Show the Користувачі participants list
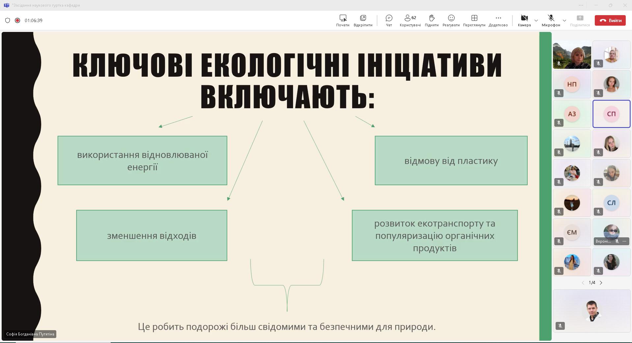This screenshot has height=343, width=632. pyautogui.click(x=410, y=20)
